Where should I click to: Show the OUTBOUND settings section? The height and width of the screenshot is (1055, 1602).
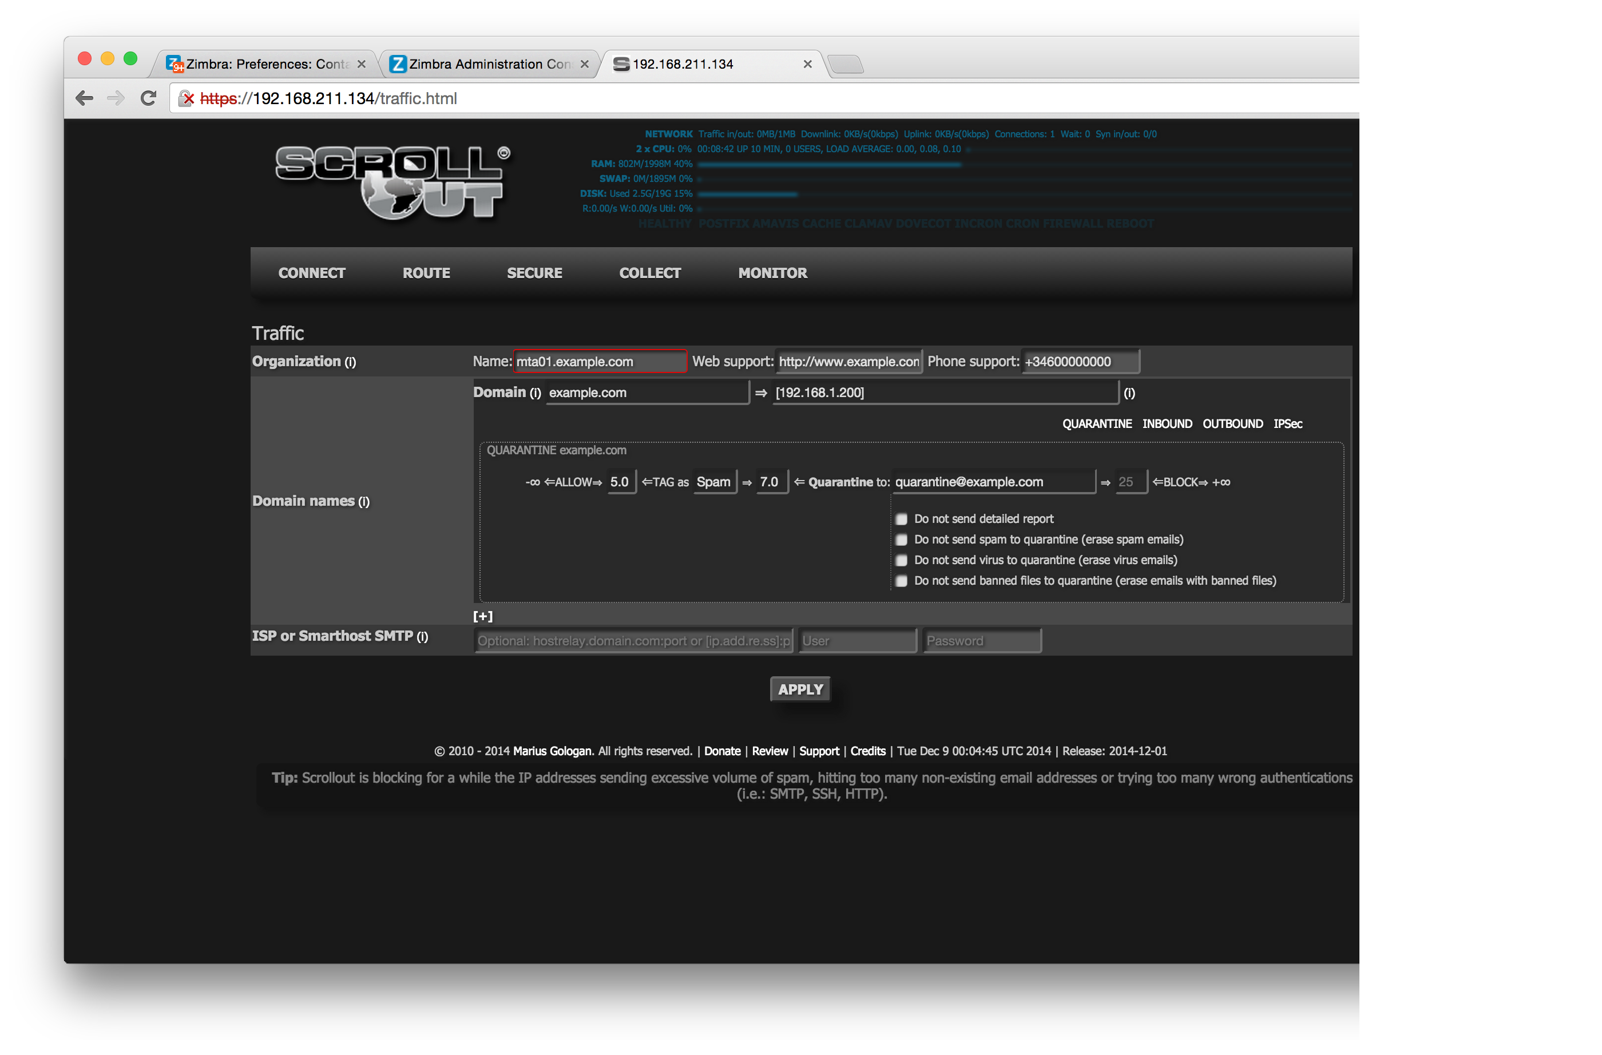pyautogui.click(x=1233, y=423)
